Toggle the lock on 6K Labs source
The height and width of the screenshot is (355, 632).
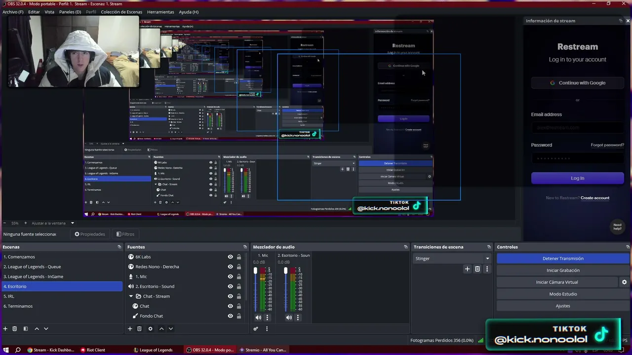pos(239,257)
